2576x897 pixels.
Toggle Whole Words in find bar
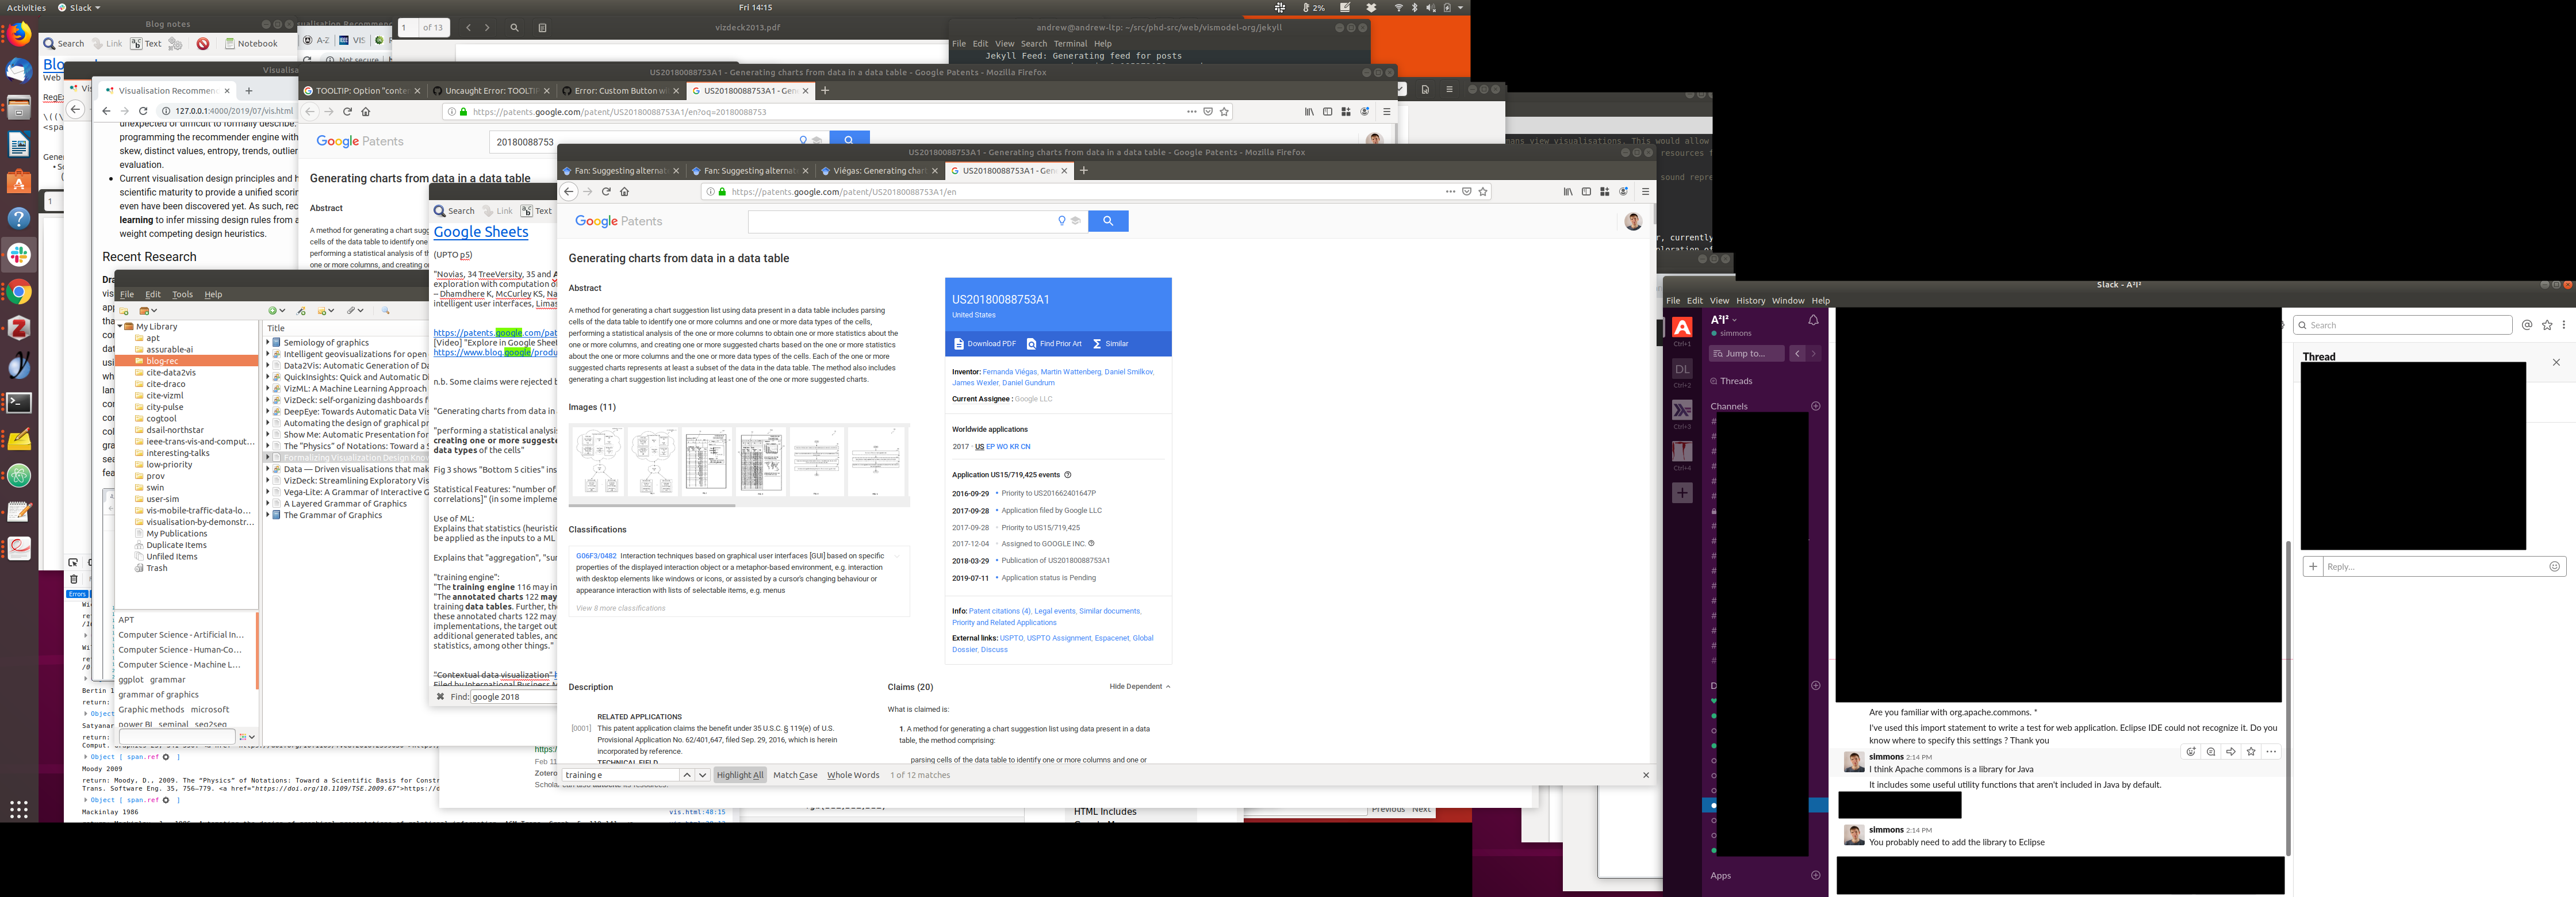point(853,775)
